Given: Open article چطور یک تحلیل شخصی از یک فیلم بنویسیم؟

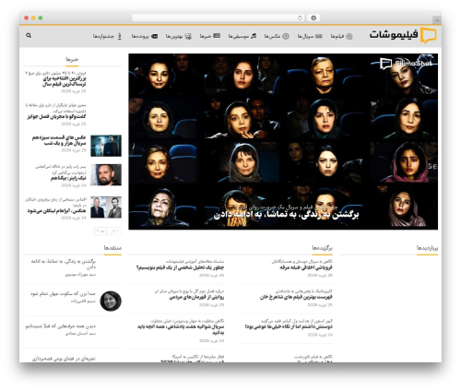Looking at the screenshot, I should [181, 268].
